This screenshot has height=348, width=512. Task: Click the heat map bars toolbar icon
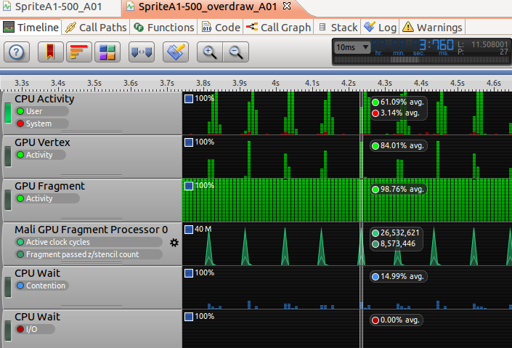click(78, 52)
